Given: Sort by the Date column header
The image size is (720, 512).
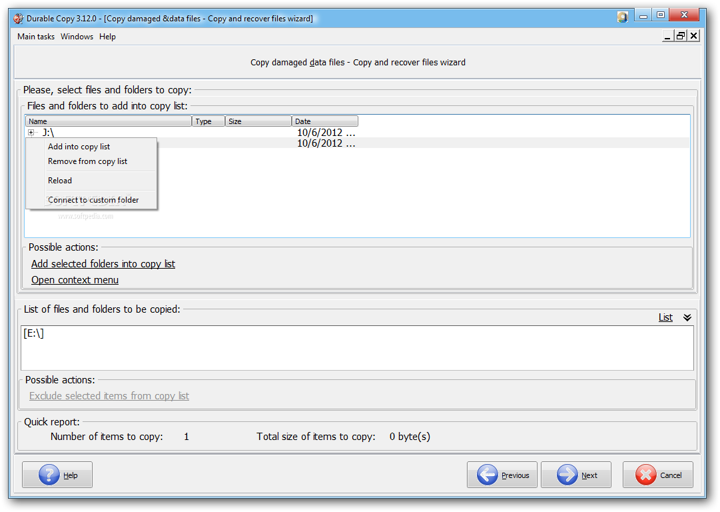Looking at the screenshot, I should (324, 121).
